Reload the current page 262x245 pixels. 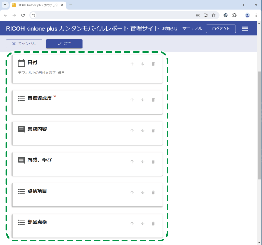(x=23, y=15)
